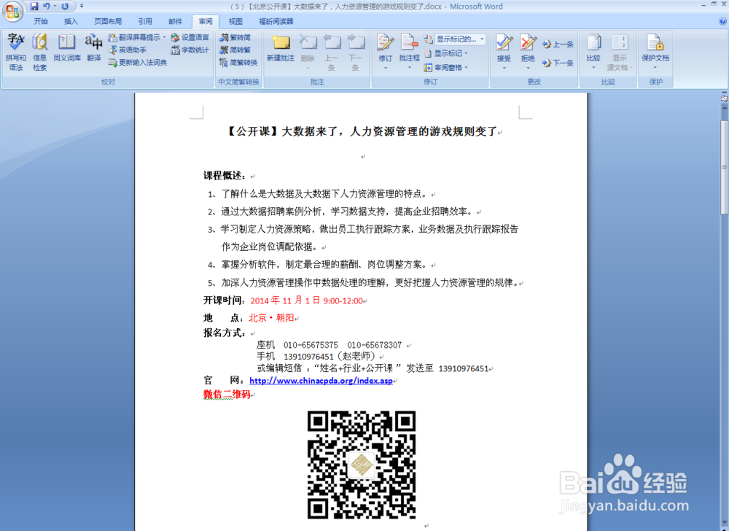Click red text 北京·朝阳
The height and width of the screenshot is (531, 729).
[x=271, y=318]
